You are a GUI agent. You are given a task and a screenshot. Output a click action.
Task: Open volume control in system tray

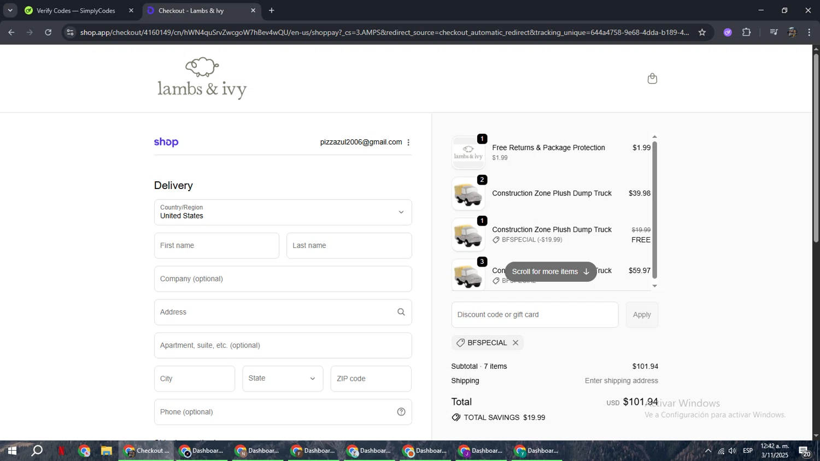733,451
